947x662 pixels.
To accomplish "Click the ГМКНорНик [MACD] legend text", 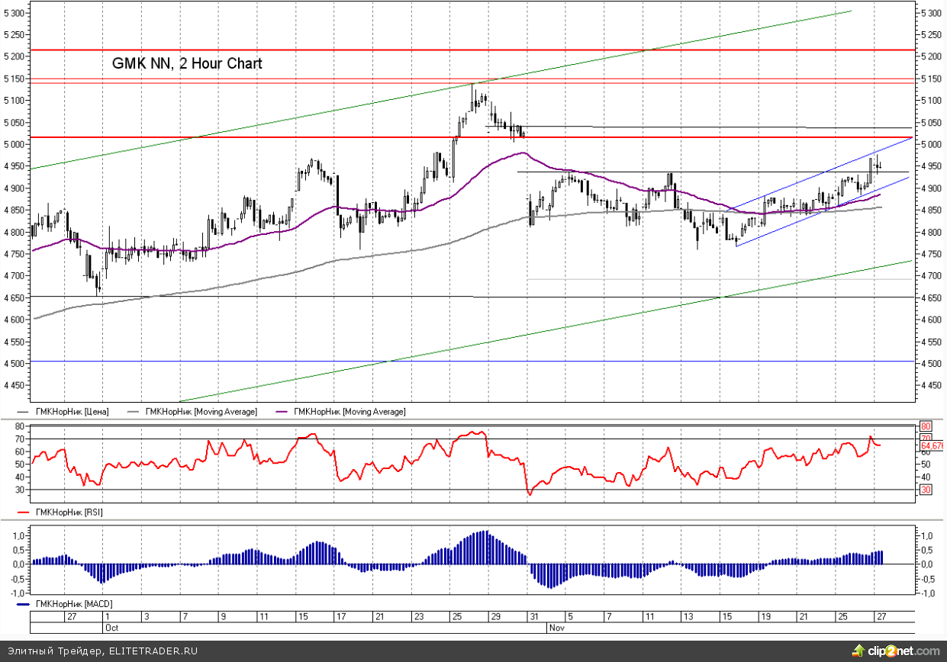I will pos(72,604).
